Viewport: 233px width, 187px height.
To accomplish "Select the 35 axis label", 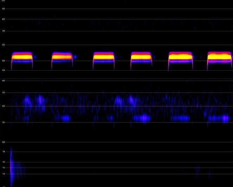I will pyautogui.click(x=3, y=93).
